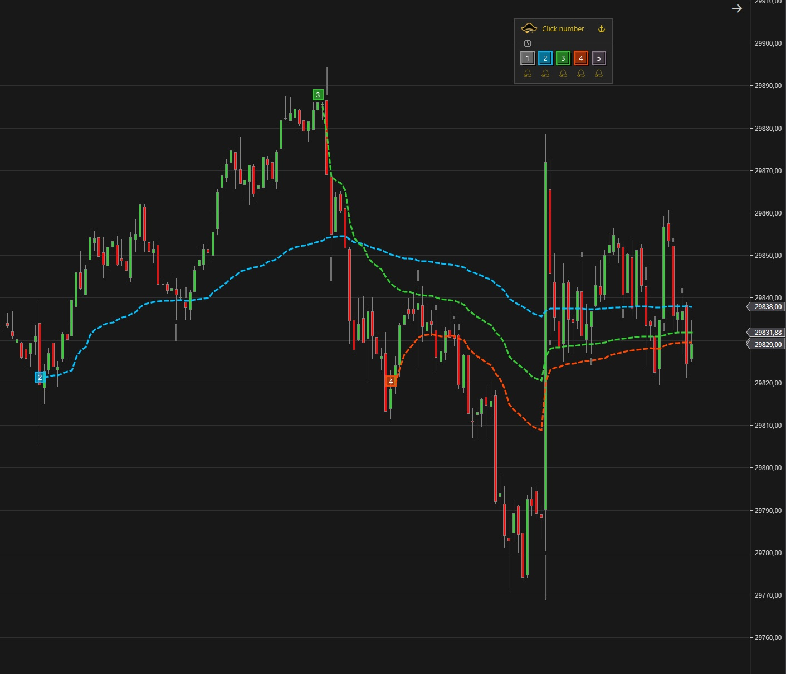Click the 29790,00 axis value
This screenshot has width=786, height=674.
pyautogui.click(x=768, y=511)
